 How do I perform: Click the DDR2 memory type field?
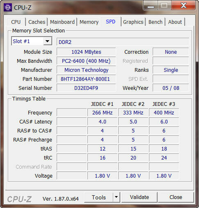point(123,42)
